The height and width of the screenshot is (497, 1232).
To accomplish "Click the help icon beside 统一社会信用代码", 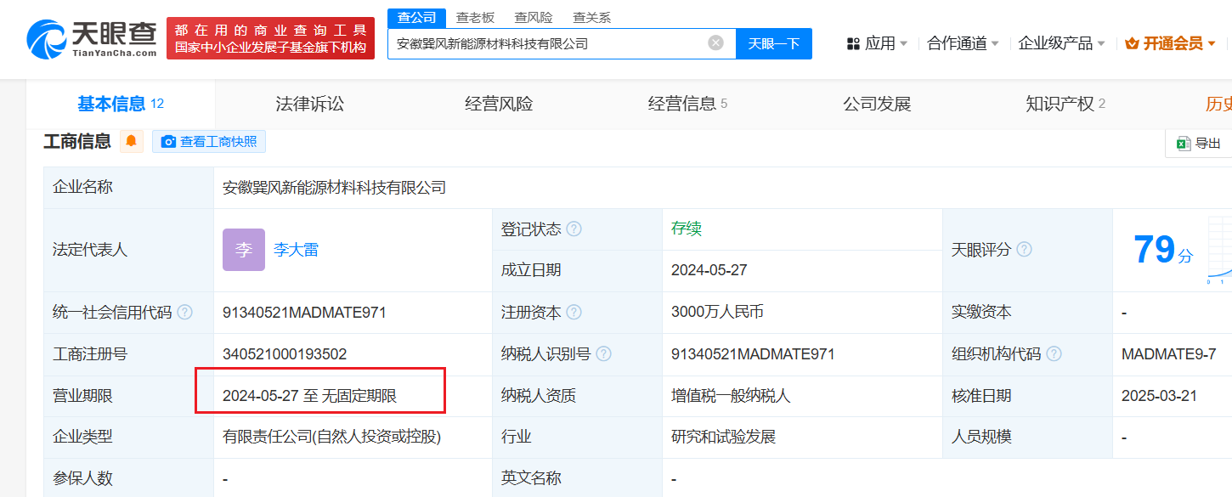I will [184, 313].
